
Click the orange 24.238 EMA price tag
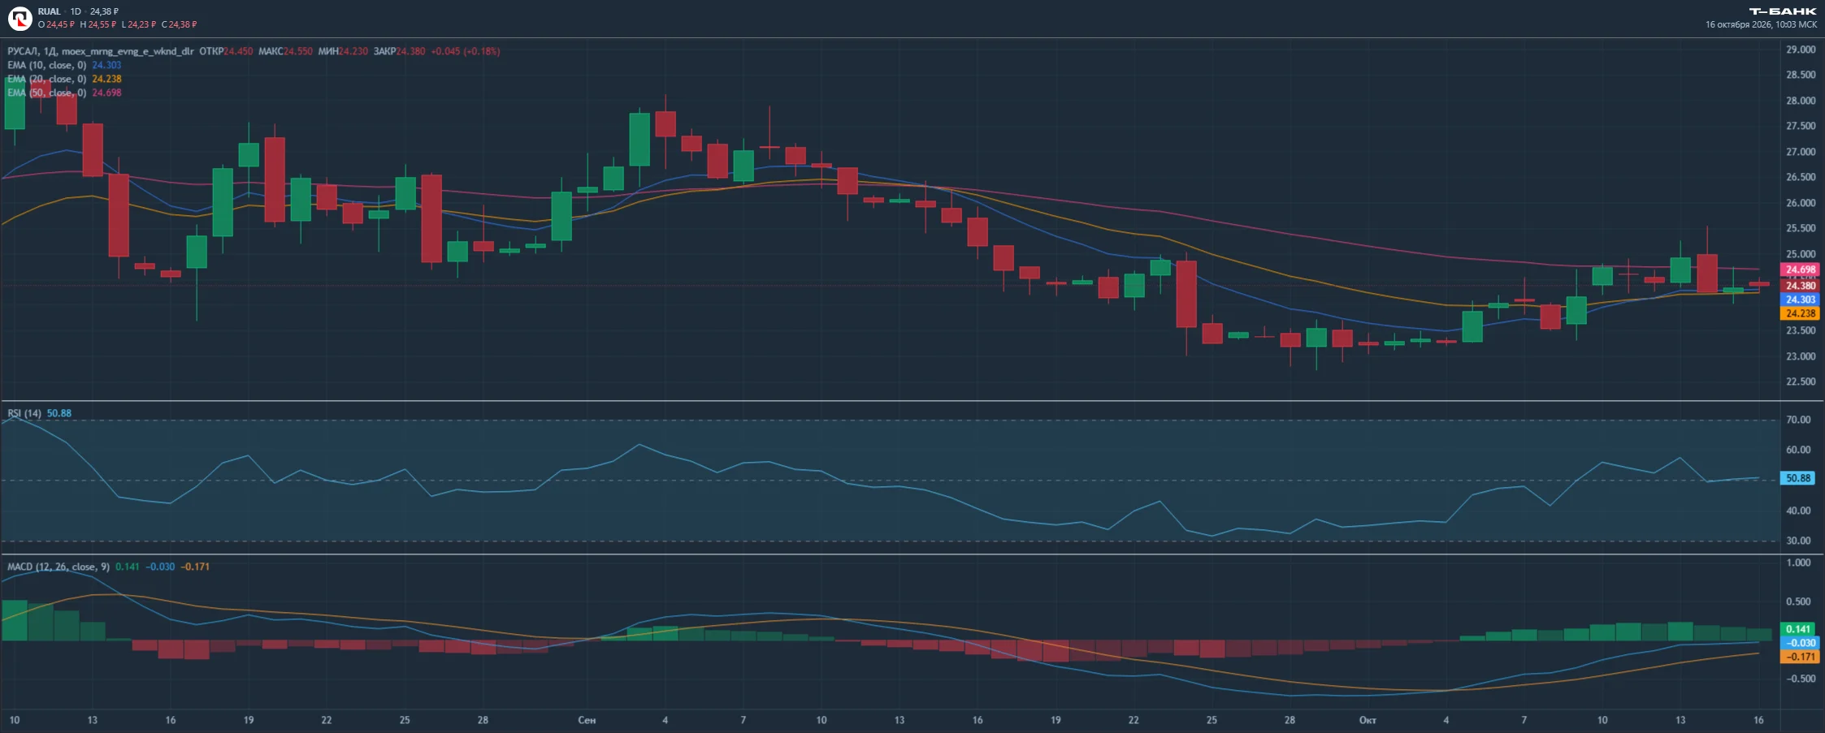coord(1800,313)
